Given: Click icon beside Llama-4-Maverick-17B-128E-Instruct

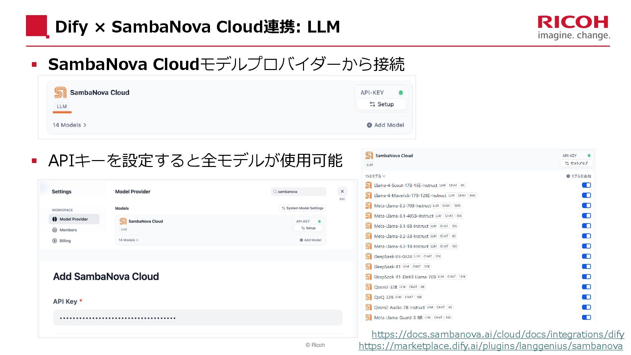Looking at the screenshot, I should (x=368, y=196).
